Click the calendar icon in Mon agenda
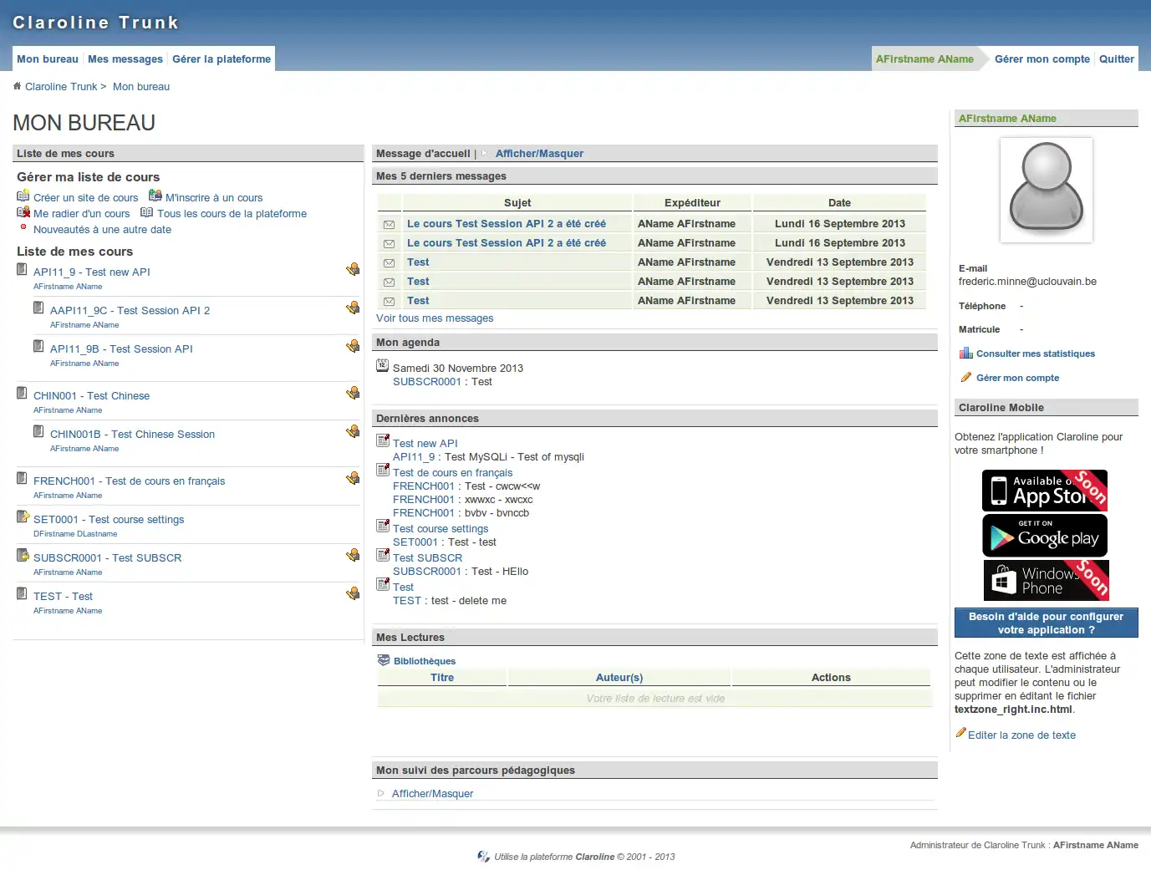1151x875 pixels. pos(382,364)
